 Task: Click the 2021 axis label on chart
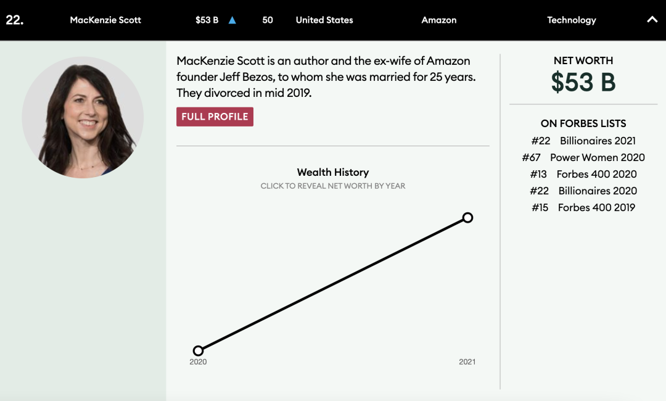467,362
